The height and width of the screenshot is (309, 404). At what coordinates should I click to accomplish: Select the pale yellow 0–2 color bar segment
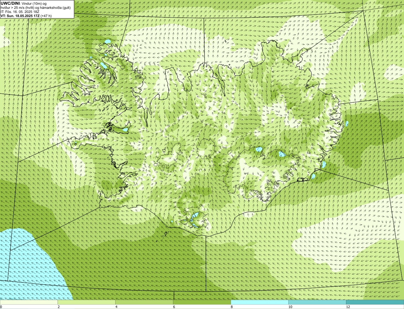[29, 302]
